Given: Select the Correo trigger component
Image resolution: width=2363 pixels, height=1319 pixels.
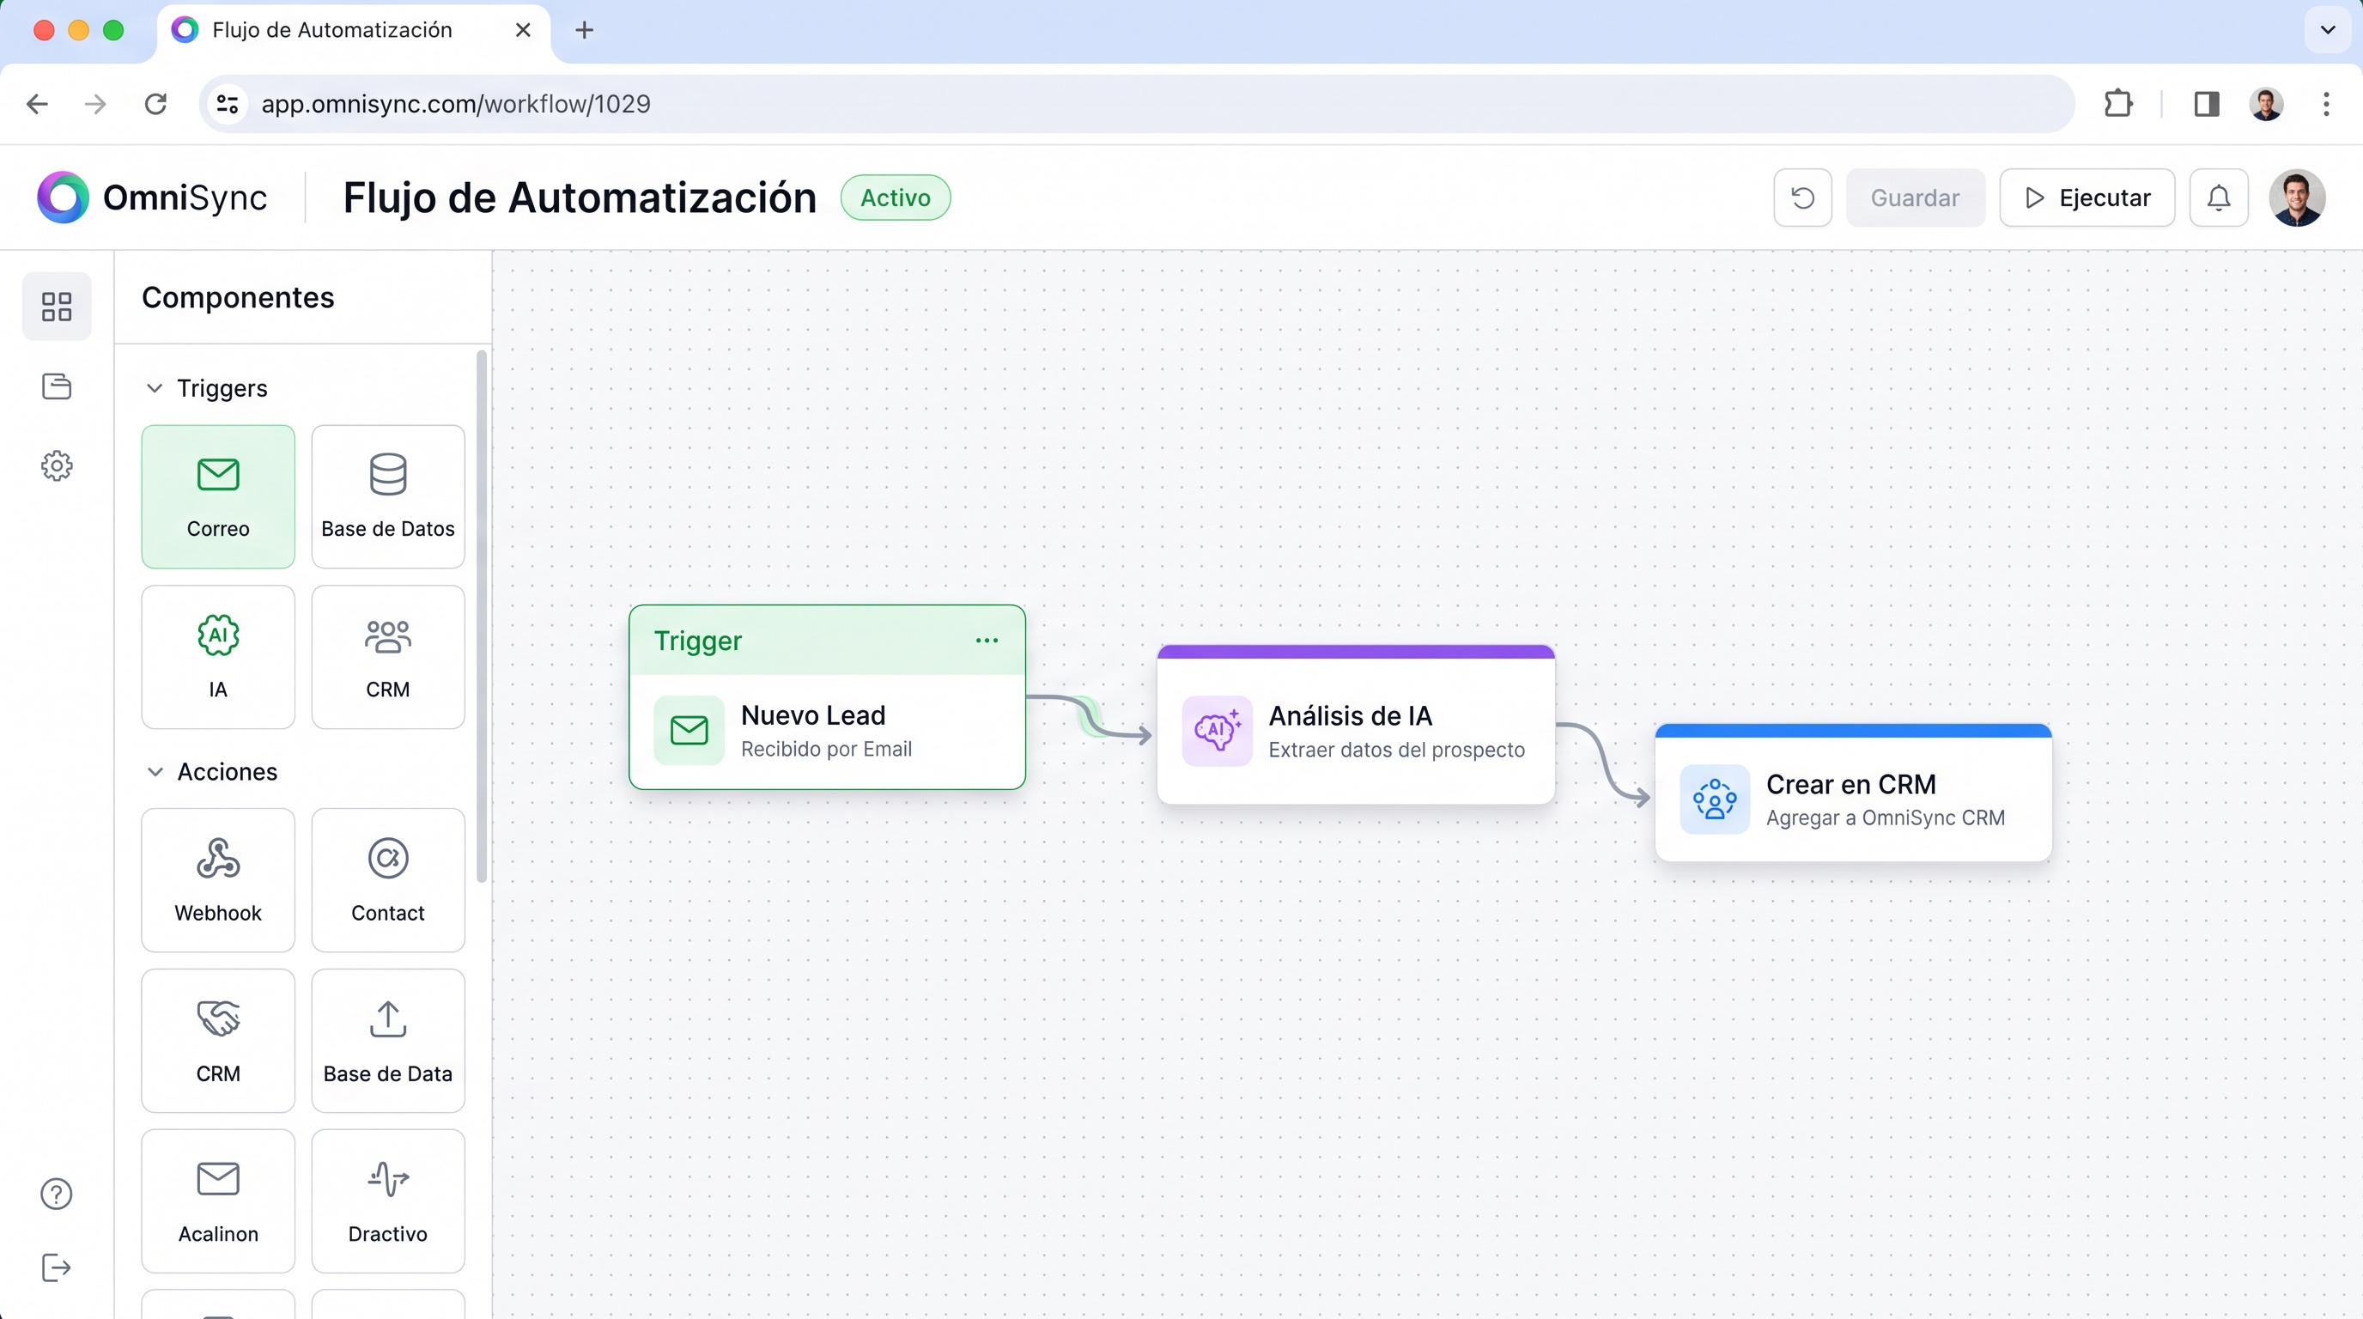Looking at the screenshot, I should 218,496.
